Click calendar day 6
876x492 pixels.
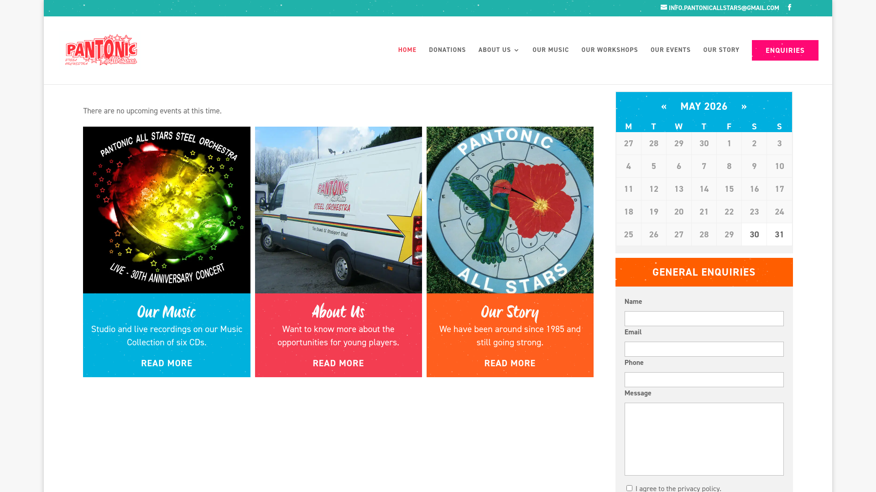[x=679, y=166]
